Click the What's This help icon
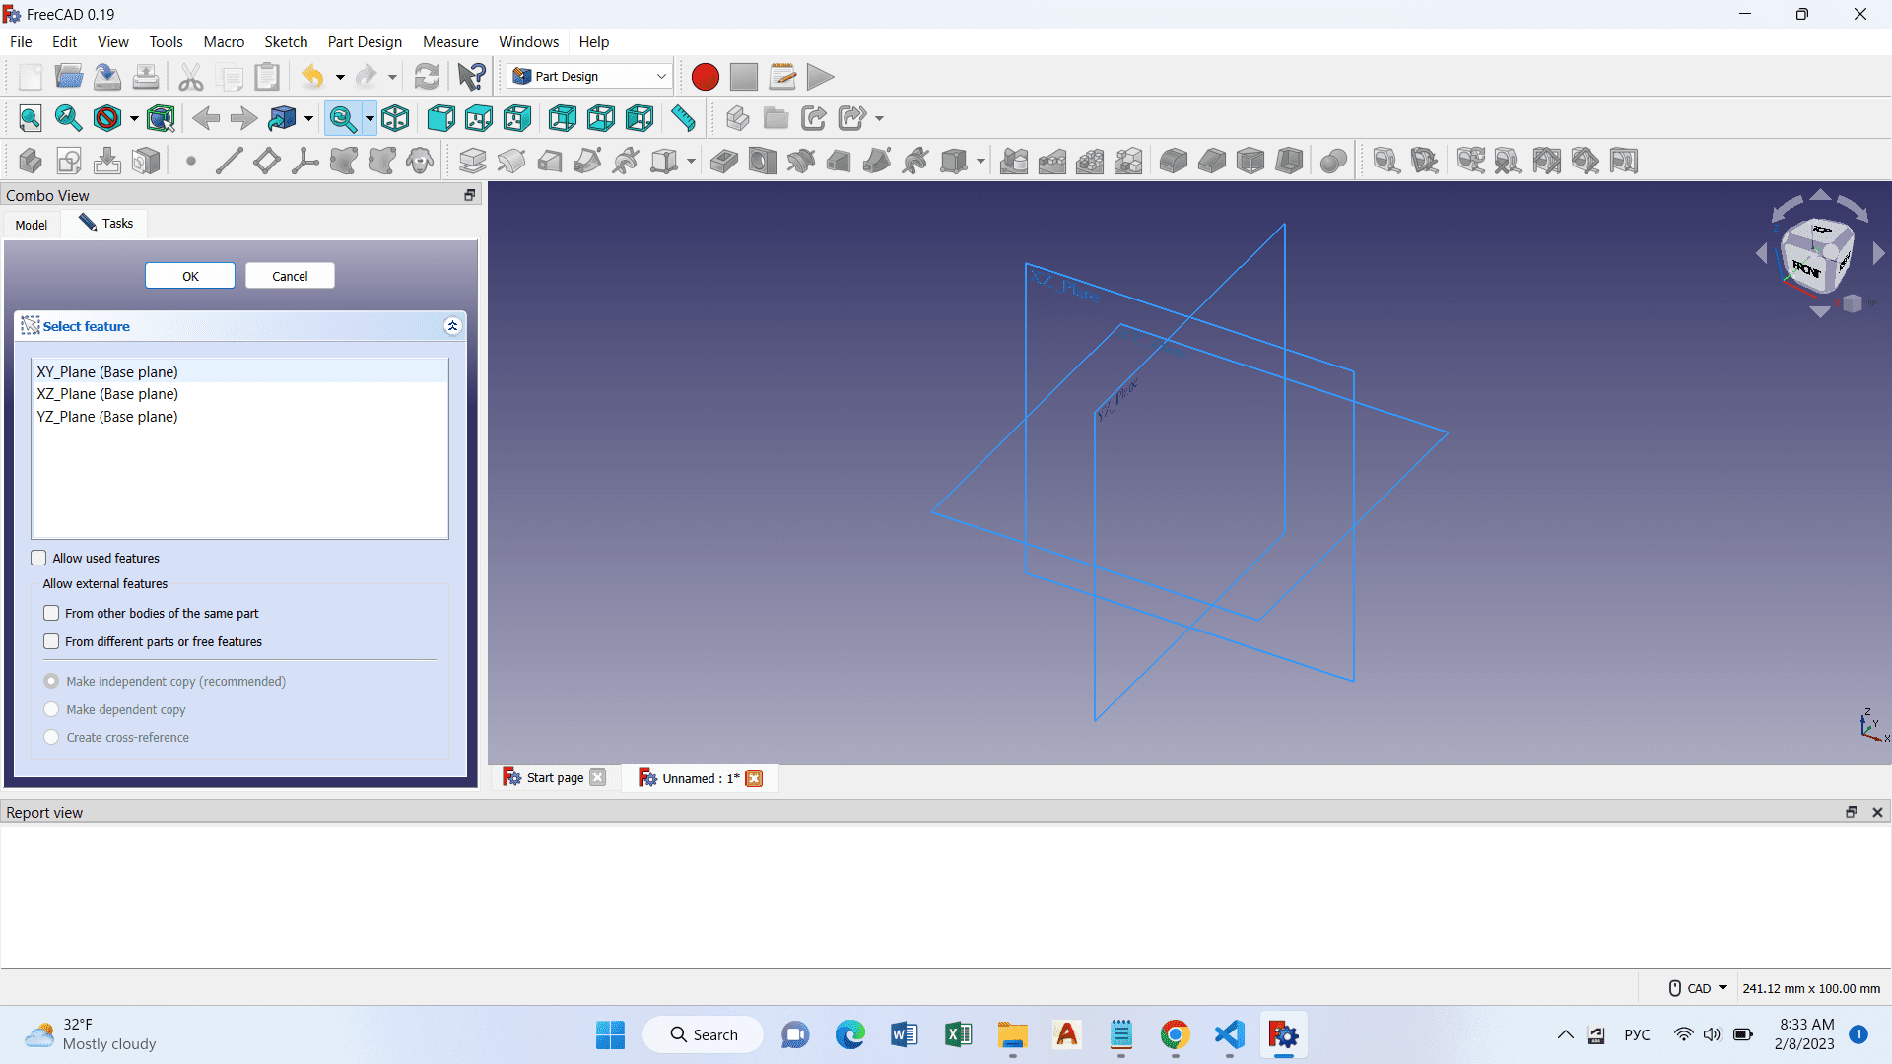This screenshot has width=1892, height=1064. coord(471,77)
